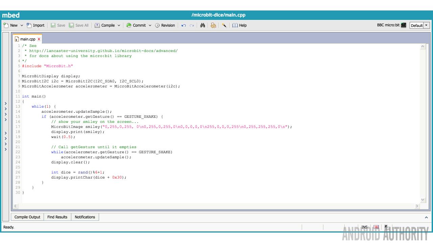
Task: Expand the New dropdown arrow
Action: coord(22,25)
